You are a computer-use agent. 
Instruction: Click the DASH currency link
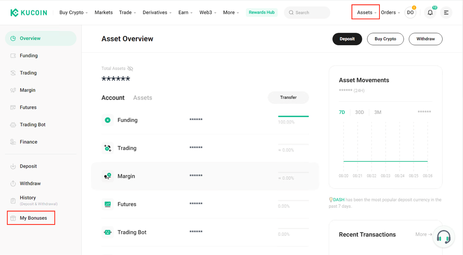[x=339, y=200]
